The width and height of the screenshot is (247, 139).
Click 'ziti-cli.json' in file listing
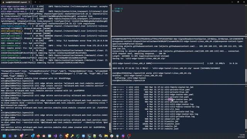coord(172,109)
